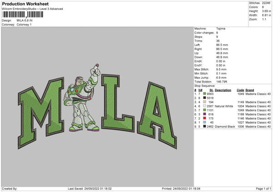Click thread code 1188
Screen dimensions: 273x192
pos(241,115)
